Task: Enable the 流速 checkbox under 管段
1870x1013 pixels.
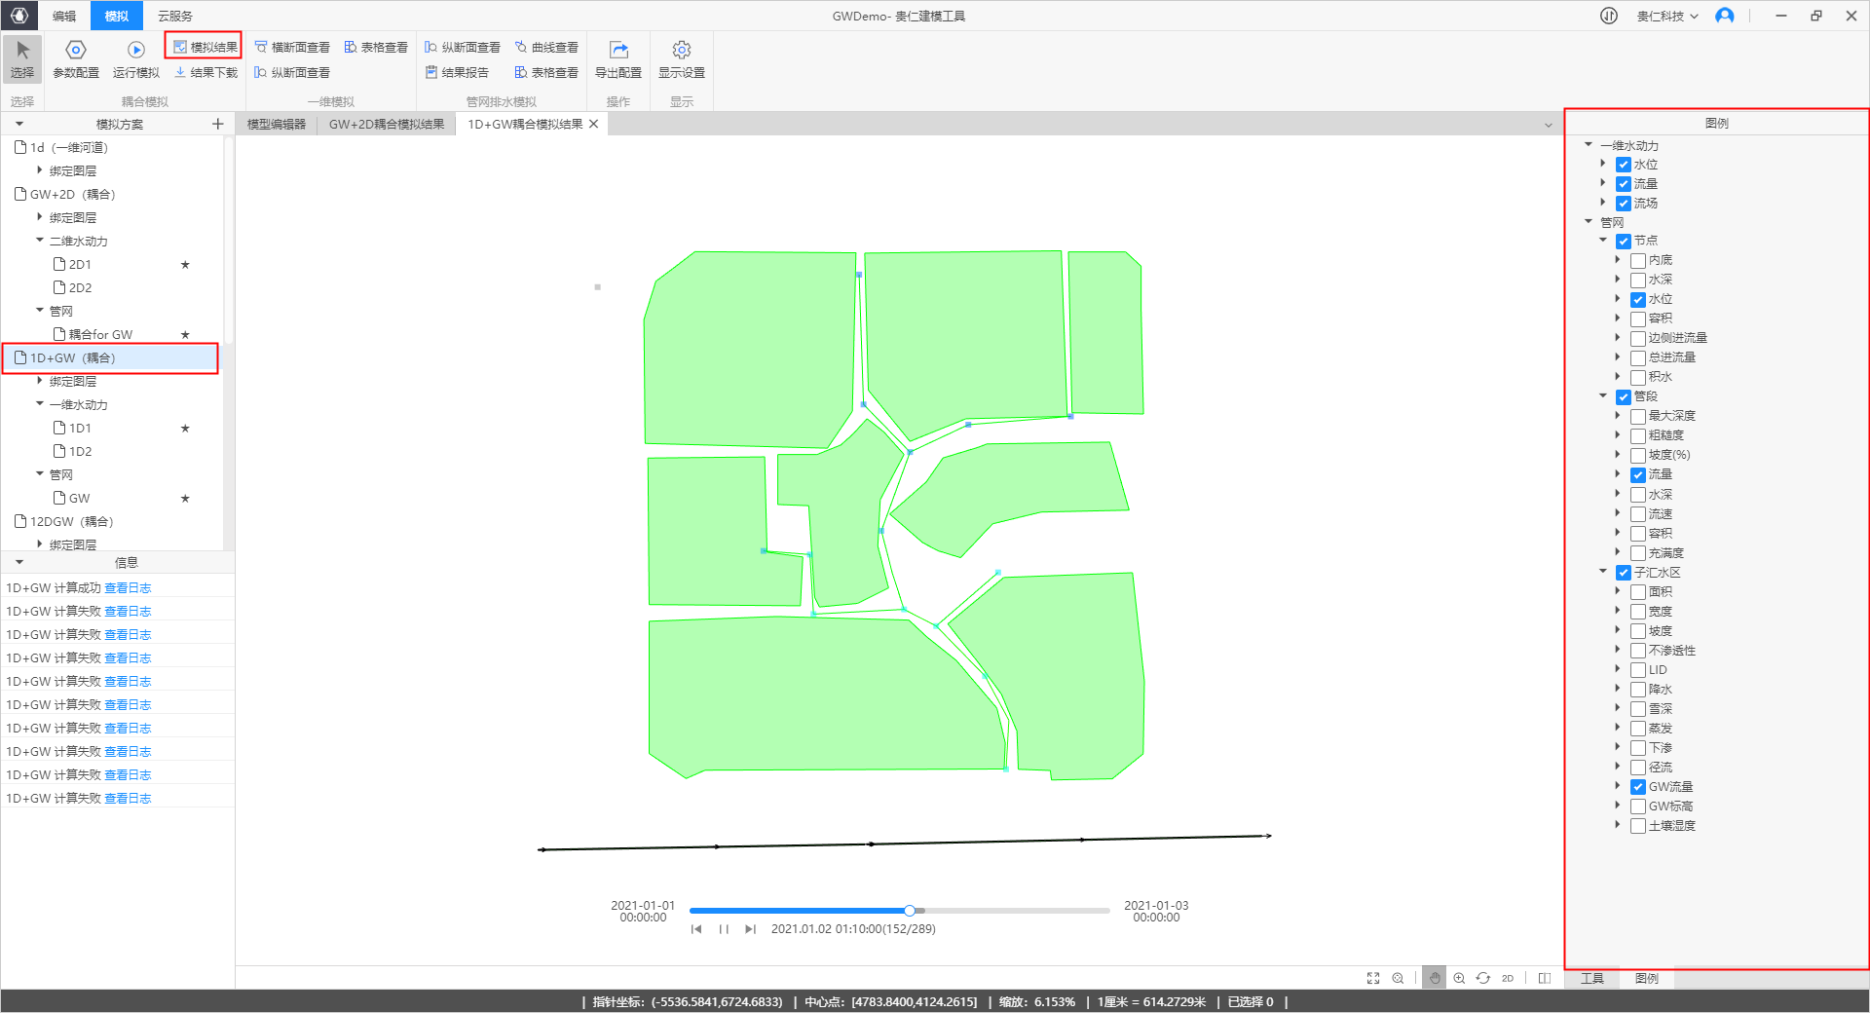Action: pyautogui.click(x=1638, y=514)
